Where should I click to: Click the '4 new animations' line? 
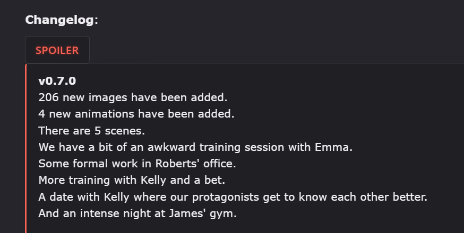coord(136,114)
